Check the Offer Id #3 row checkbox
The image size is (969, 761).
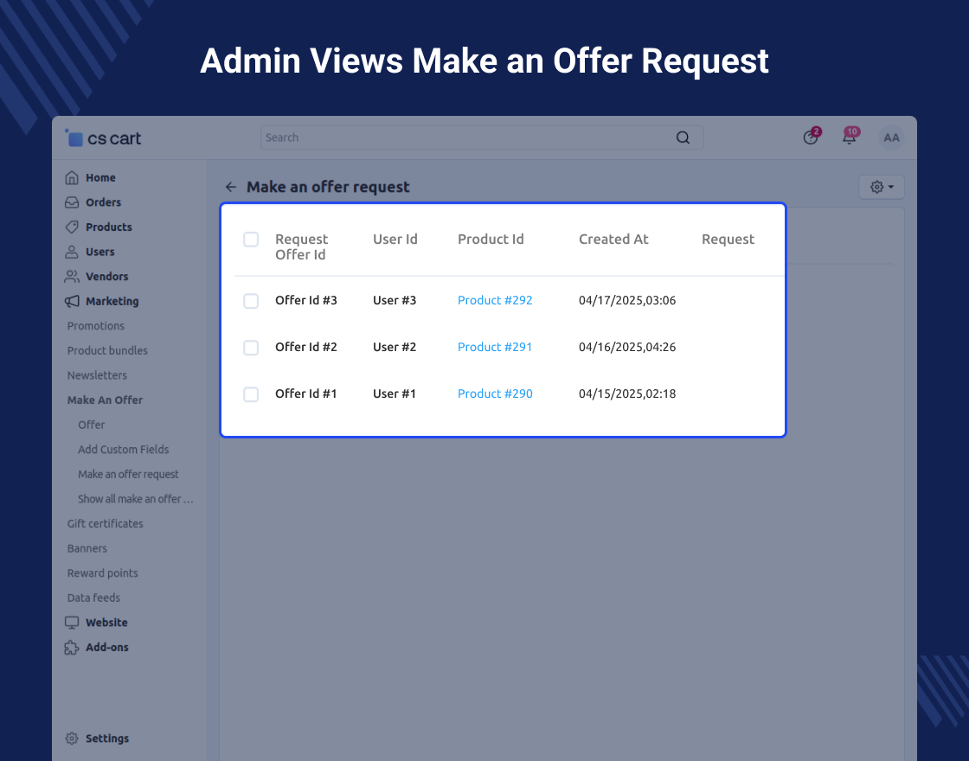pos(251,301)
